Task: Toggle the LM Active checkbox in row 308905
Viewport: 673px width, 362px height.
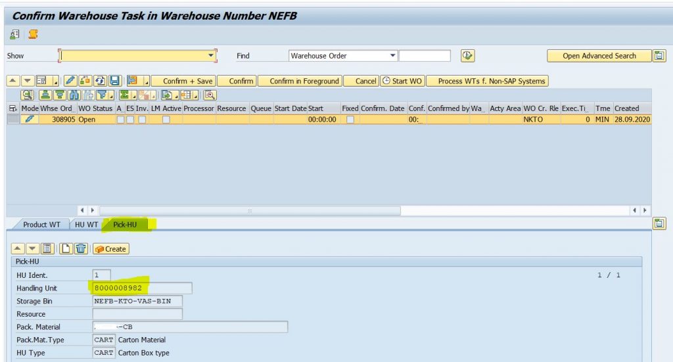Action: click(166, 119)
